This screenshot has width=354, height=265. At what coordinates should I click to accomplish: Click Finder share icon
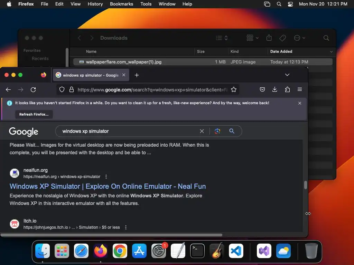click(x=269, y=38)
